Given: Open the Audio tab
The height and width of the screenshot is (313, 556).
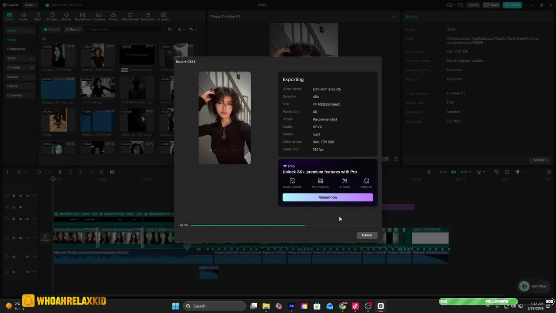Looking at the screenshot, I should click(23, 17).
